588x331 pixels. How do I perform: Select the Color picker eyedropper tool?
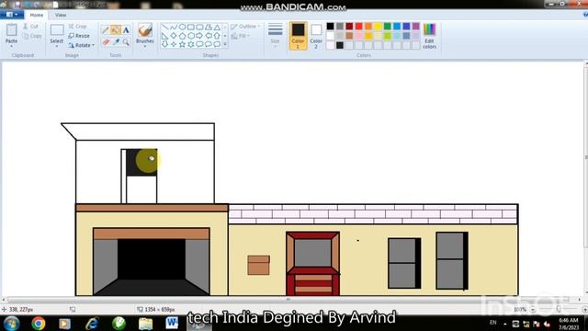(x=116, y=42)
